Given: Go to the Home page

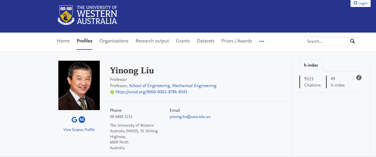Looking at the screenshot, I should [x=63, y=41].
